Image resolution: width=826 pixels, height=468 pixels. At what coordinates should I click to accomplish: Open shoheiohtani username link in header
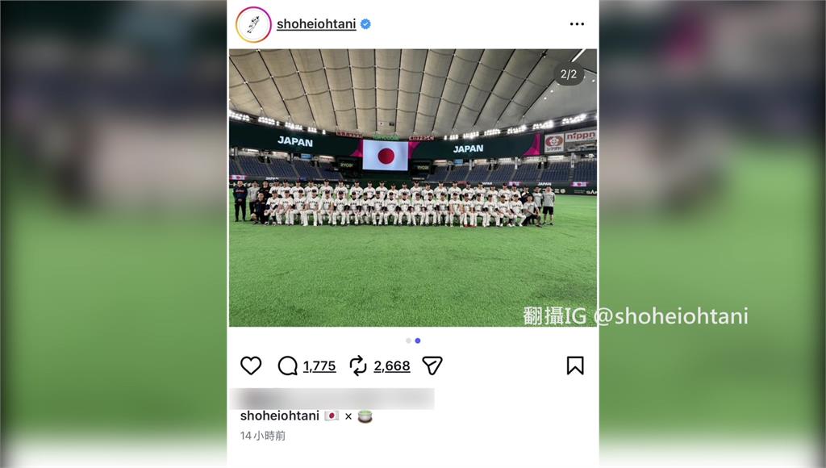tap(316, 24)
